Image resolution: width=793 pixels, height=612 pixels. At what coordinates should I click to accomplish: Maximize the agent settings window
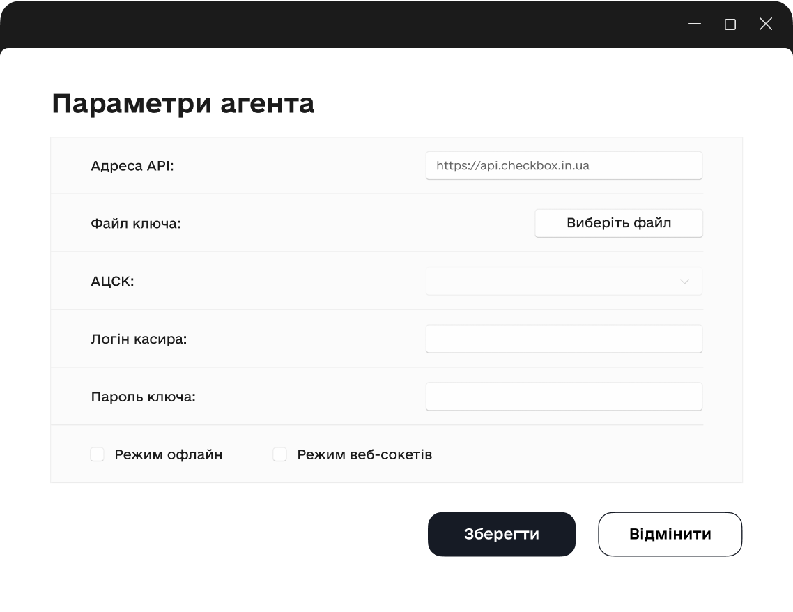point(730,24)
